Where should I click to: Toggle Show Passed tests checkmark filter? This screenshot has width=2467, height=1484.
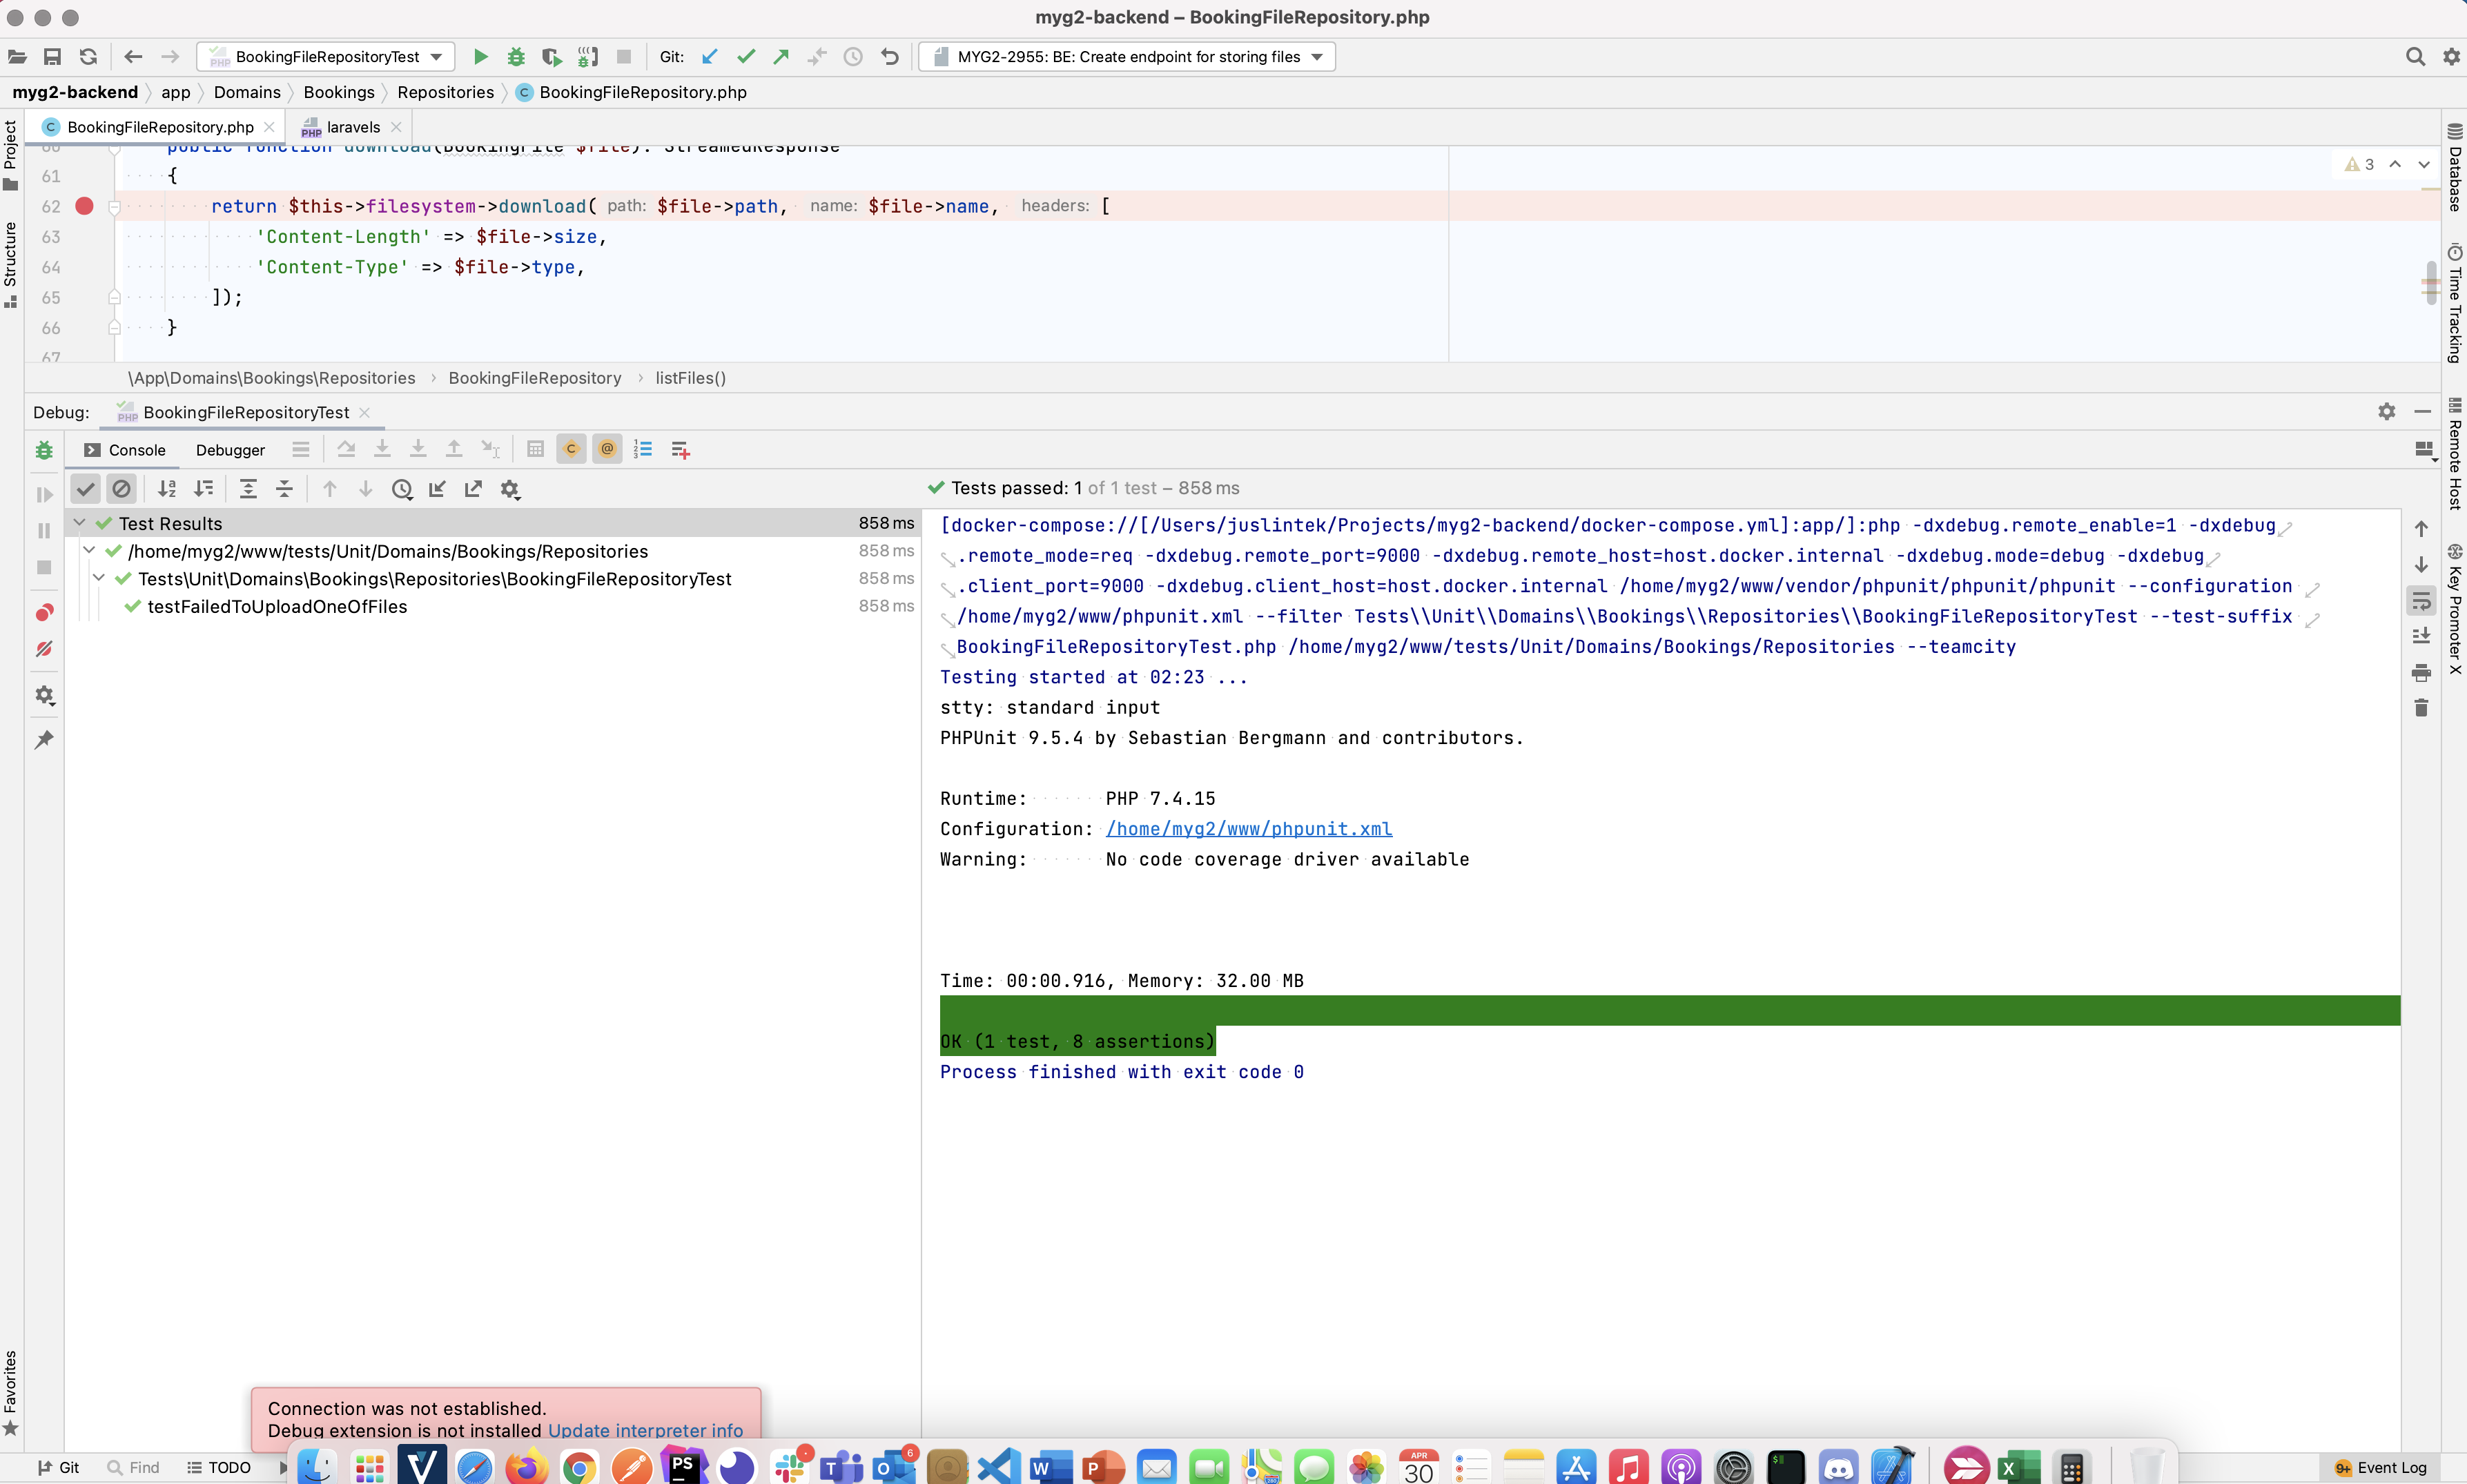pos(85,489)
